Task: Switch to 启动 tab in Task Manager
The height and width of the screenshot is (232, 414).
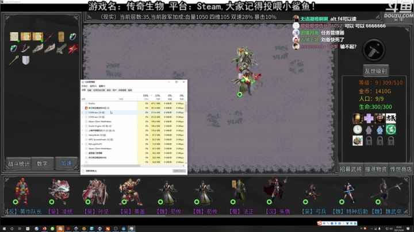Action: point(109,90)
